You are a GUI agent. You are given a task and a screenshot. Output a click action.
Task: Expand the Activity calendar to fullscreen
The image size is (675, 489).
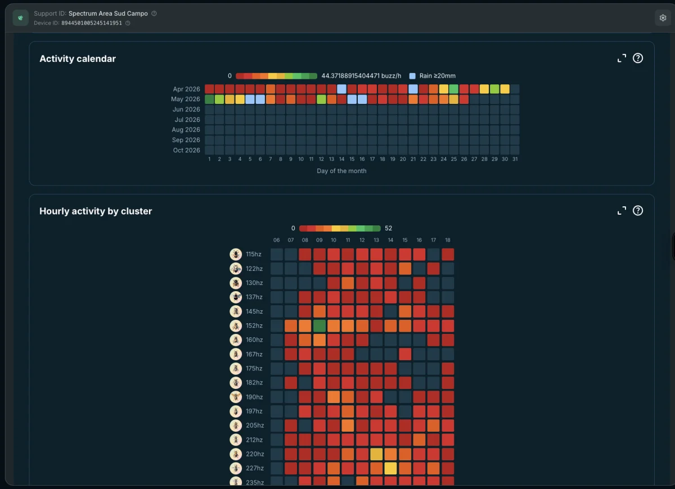(622, 58)
